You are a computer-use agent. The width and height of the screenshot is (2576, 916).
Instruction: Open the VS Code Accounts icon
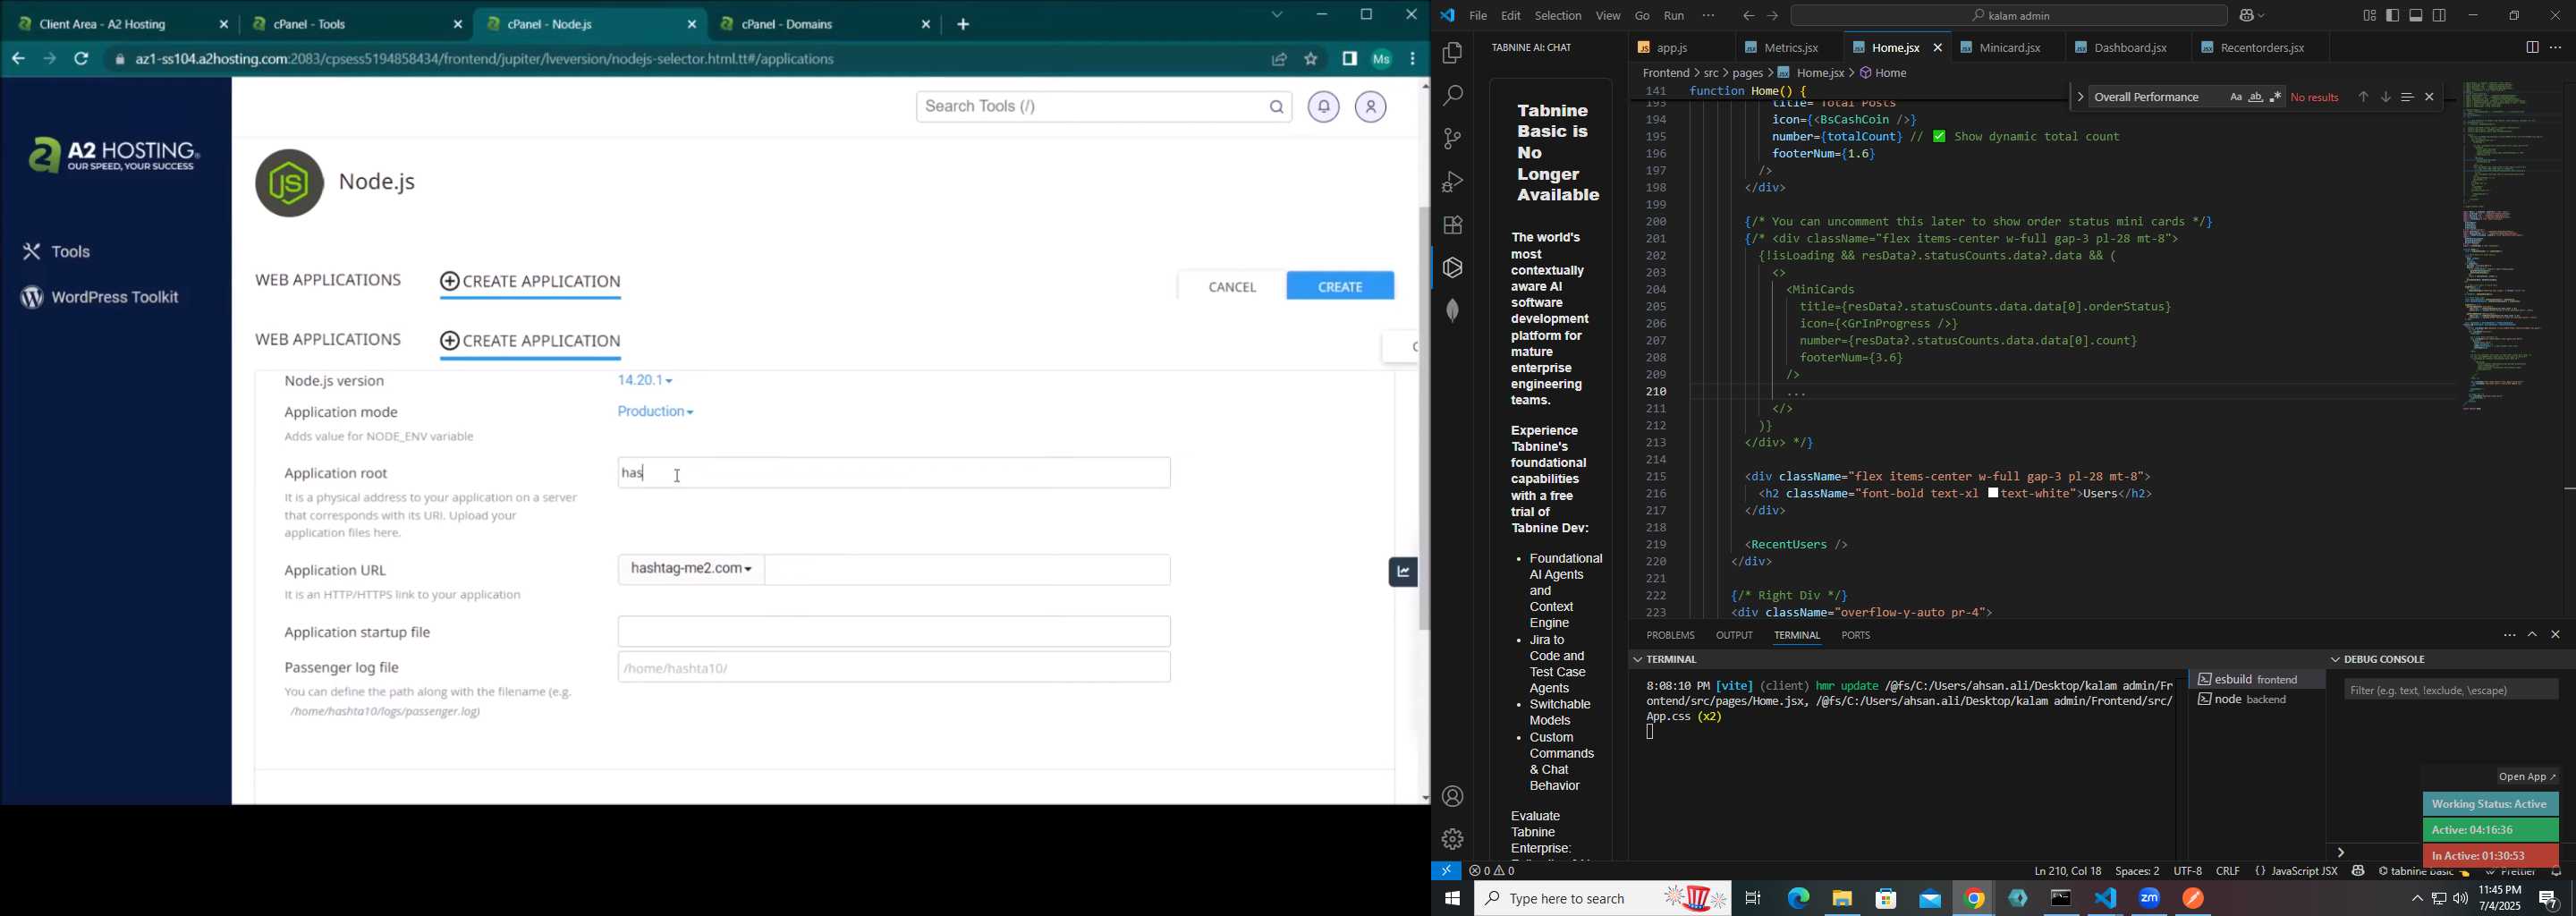(1452, 796)
